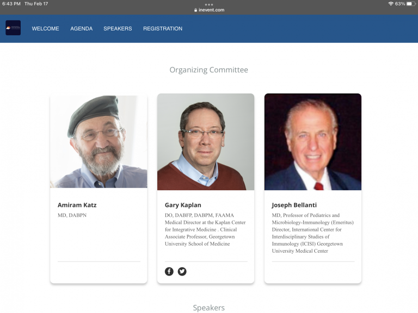Tap the lock icon beside inevent.com
The width and height of the screenshot is (418, 313).
(196, 10)
